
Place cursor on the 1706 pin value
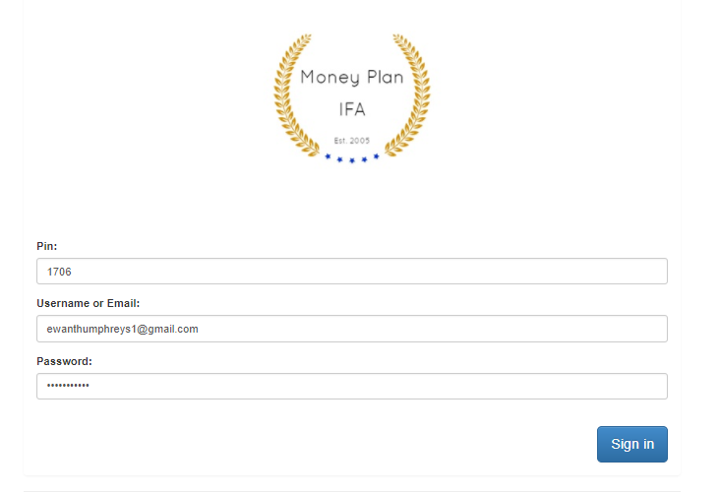(59, 272)
